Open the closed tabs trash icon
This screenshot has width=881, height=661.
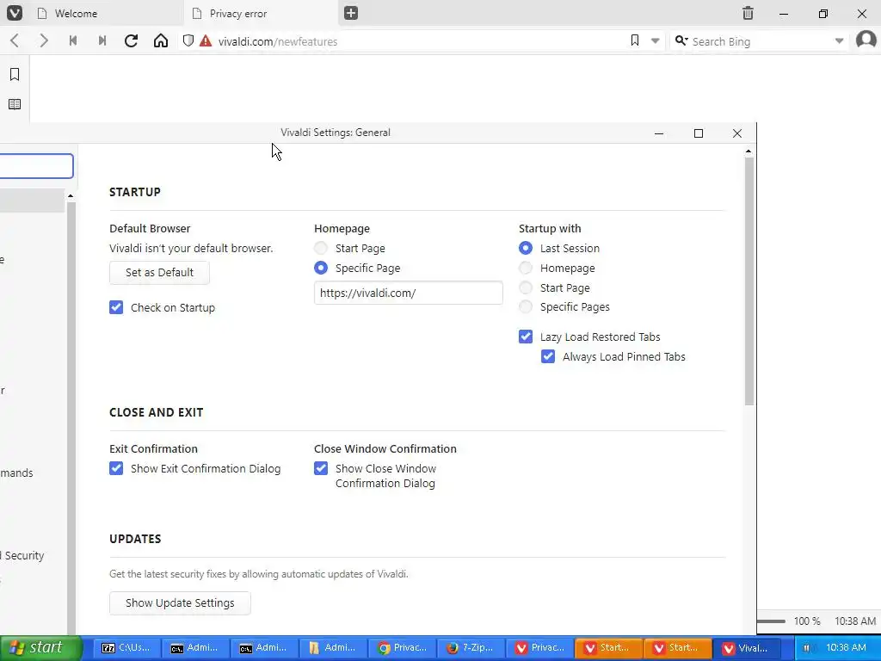pyautogui.click(x=748, y=13)
